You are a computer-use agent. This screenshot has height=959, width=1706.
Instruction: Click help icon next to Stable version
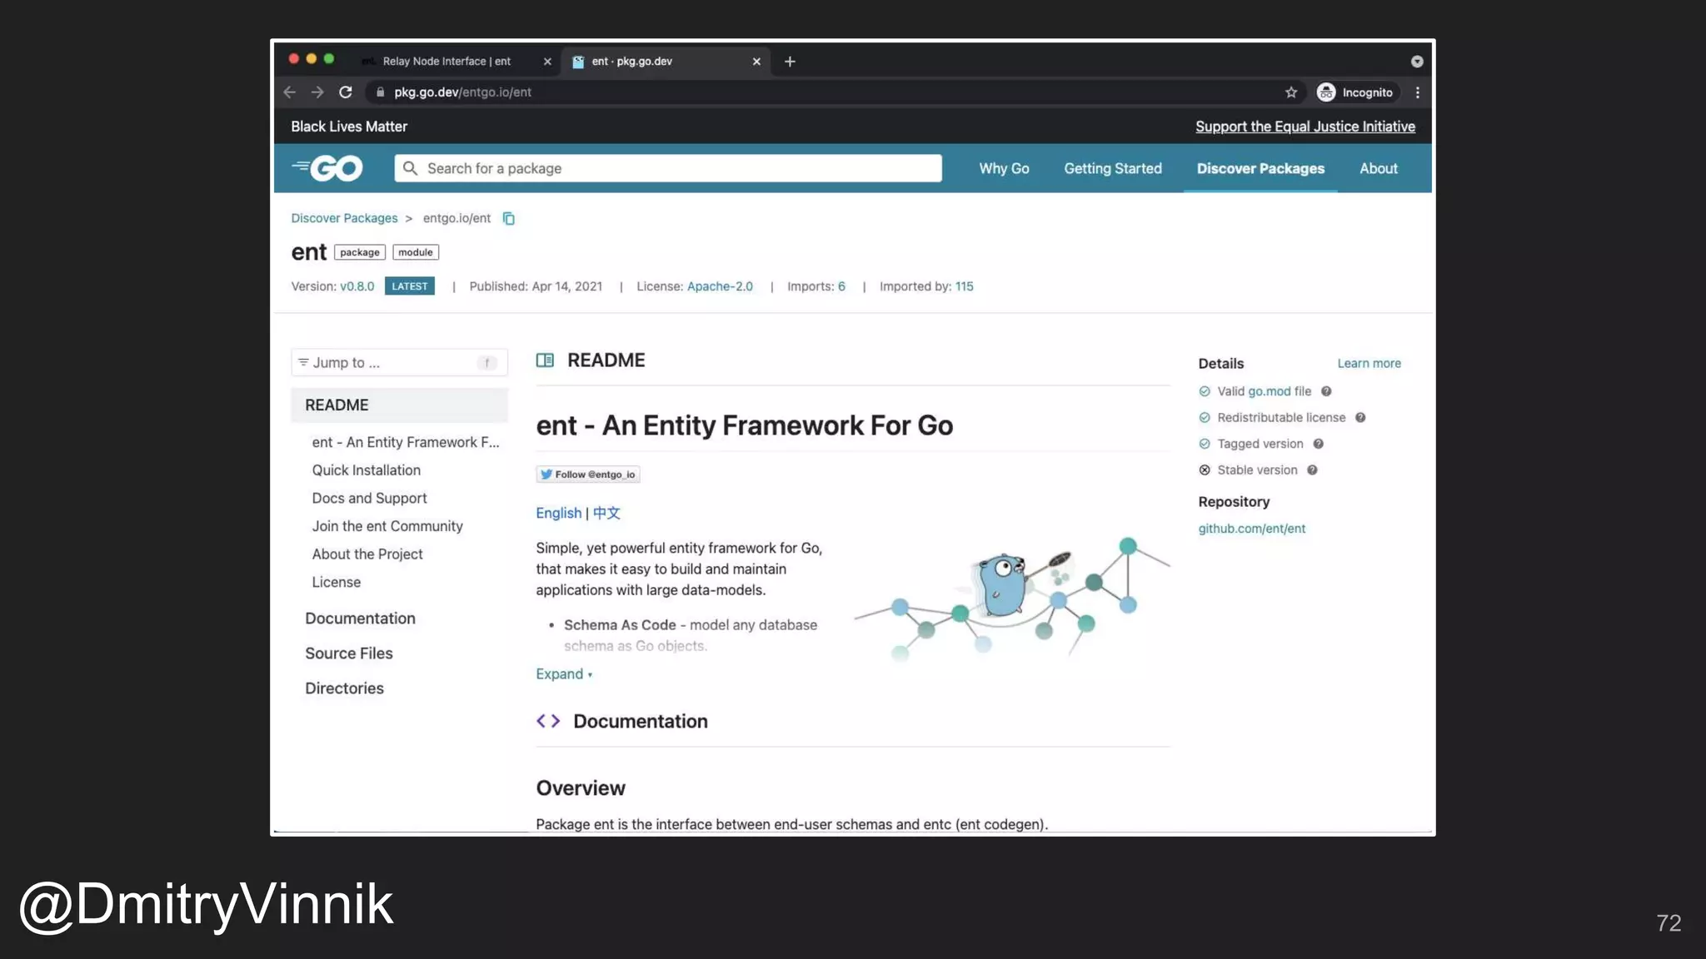point(1312,470)
